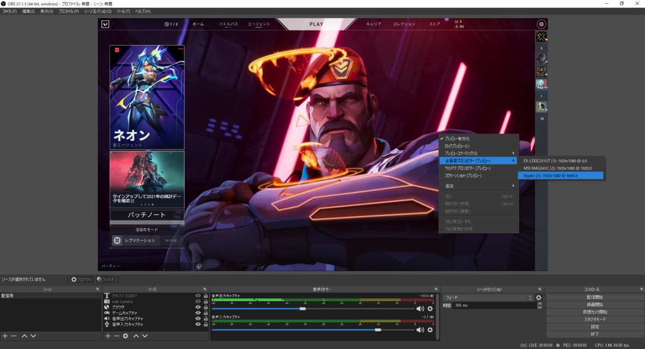
Task: Move scene down arrow in シーン panel
Action: [x=33, y=336]
